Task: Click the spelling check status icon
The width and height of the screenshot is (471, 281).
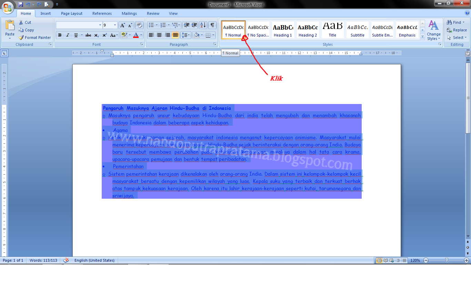Action: coord(66,260)
